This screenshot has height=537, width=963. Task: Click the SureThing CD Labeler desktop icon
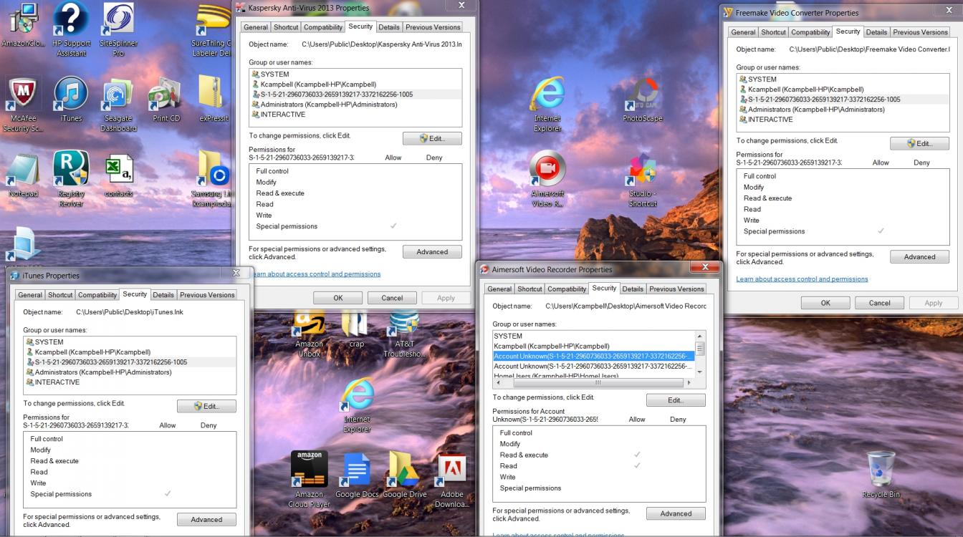(x=214, y=29)
